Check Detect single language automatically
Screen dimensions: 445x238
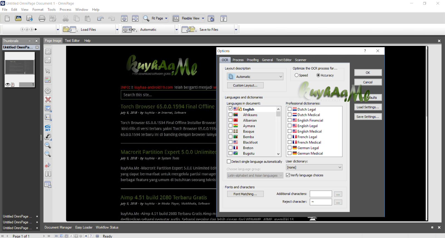229,162
